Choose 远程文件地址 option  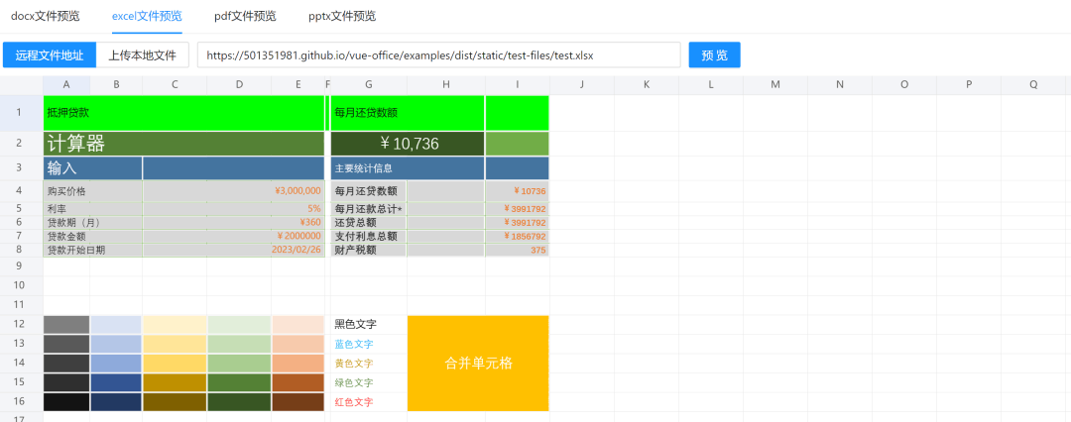click(50, 55)
